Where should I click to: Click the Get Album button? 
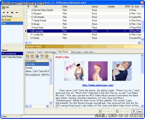106,111
